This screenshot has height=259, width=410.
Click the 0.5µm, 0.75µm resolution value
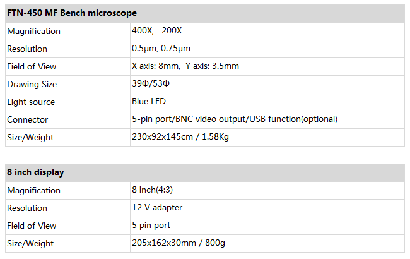coord(161,49)
